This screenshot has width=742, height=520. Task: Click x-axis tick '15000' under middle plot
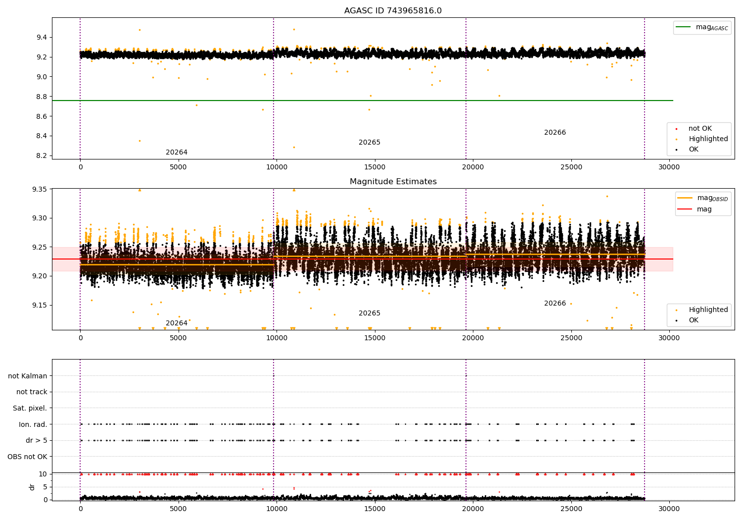(375, 338)
